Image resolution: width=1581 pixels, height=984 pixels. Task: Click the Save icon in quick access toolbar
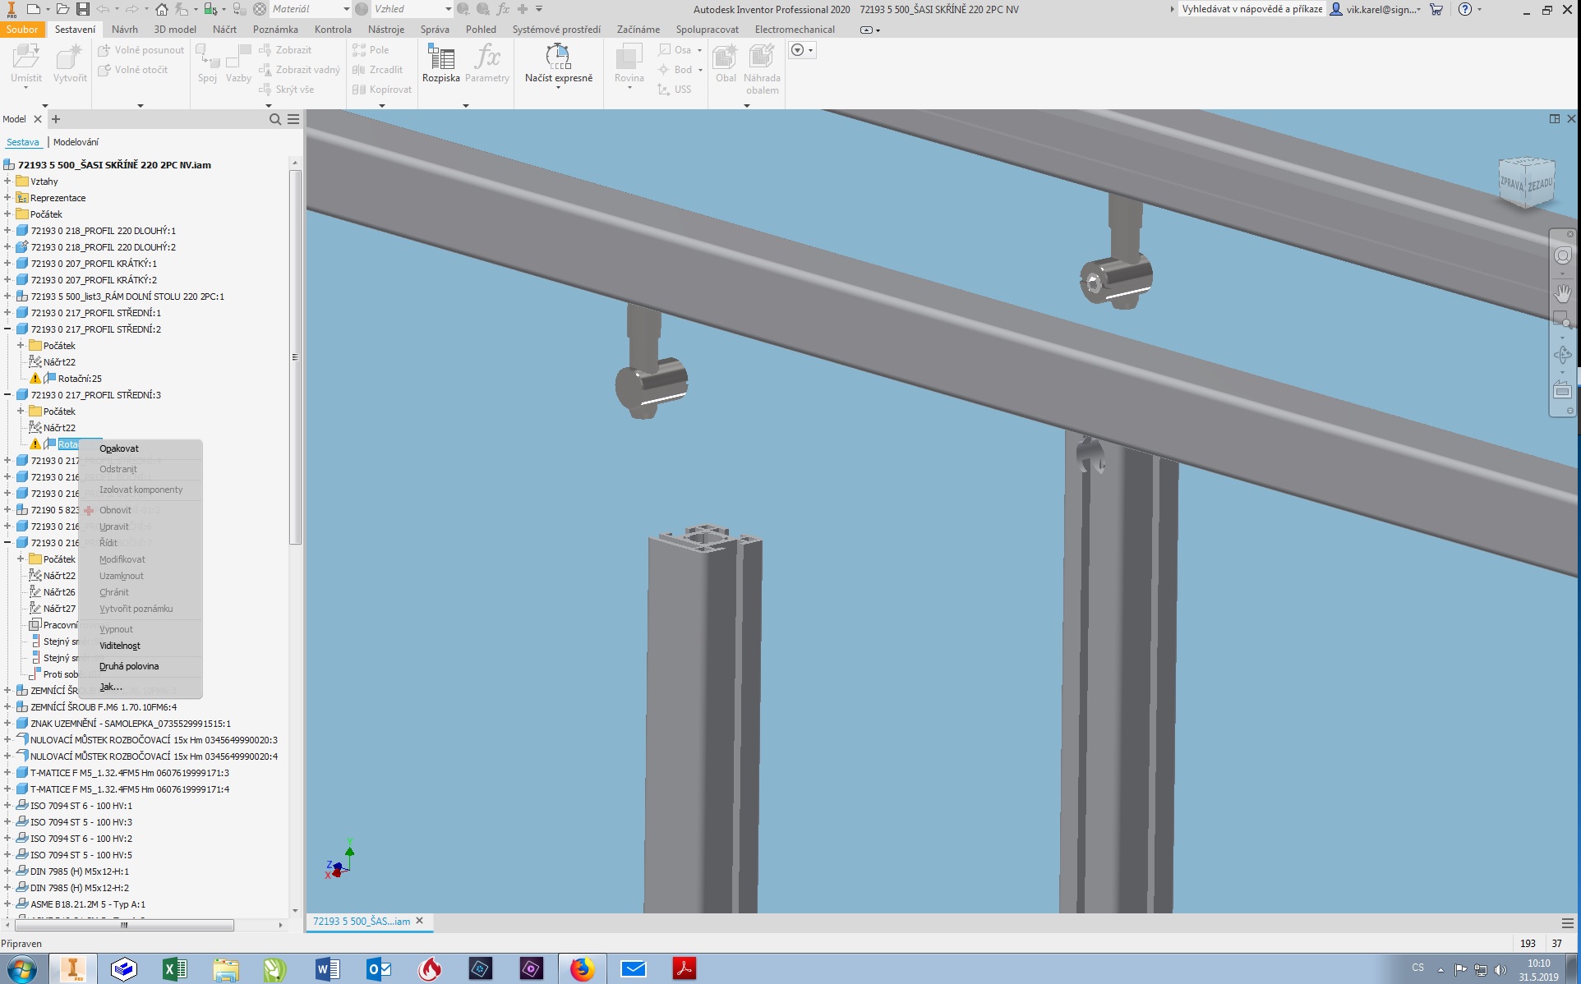(x=82, y=9)
